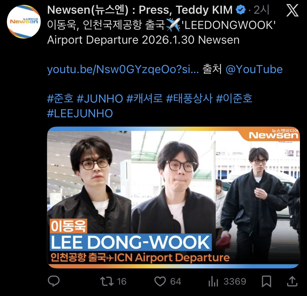Image resolution: width=307 pixels, height=296 pixels.
Task: Open the @YouTube mention
Action: pyautogui.click(x=254, y=69)
